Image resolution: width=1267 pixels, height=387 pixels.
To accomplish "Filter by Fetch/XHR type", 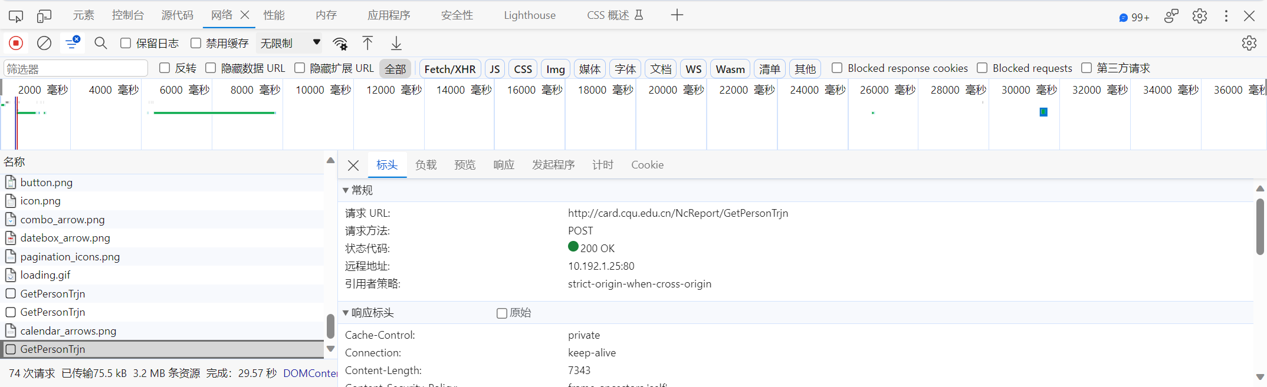I will coord(450,69).
